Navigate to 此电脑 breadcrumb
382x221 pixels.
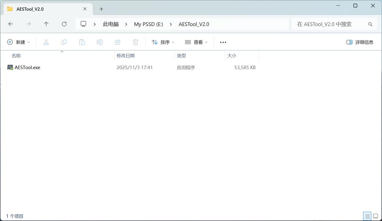pyautogui.click(x=111, y=24)
